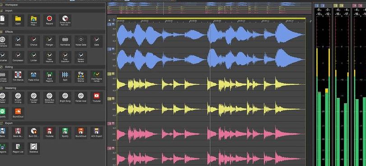Screen dimensions: 366x166
Task: Click the overview waveform strip at top
Action: pos(209,8)
